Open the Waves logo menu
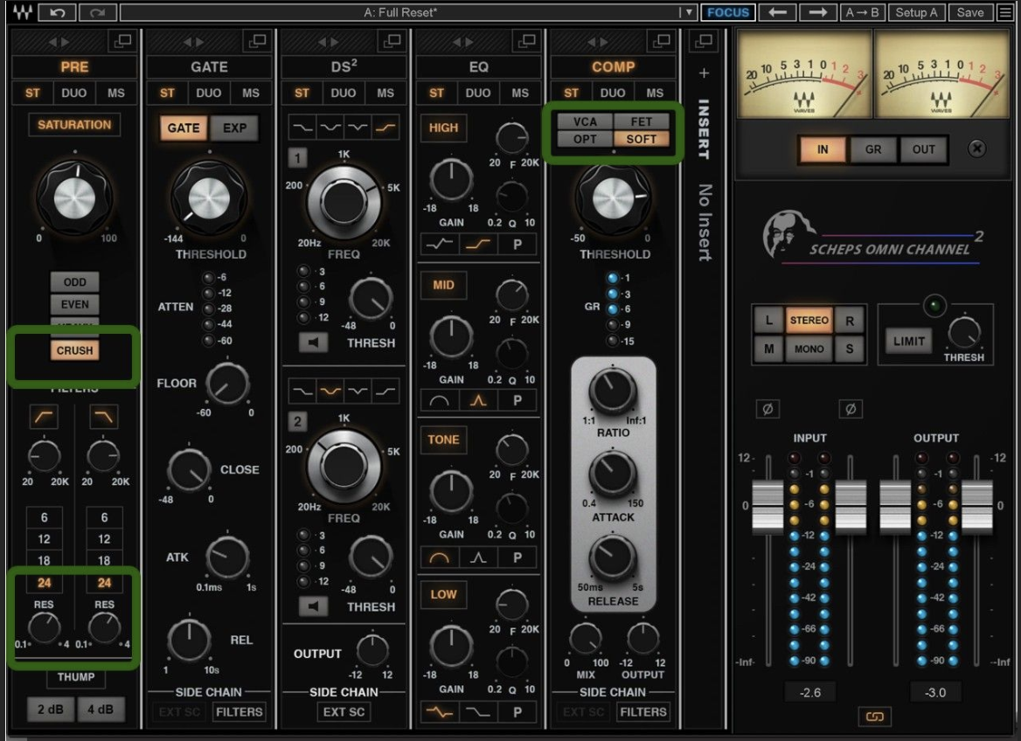Screen dimensions: 1021x741 (x=22, y=12)
